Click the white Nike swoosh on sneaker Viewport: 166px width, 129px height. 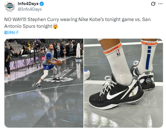tap(116, 94)
